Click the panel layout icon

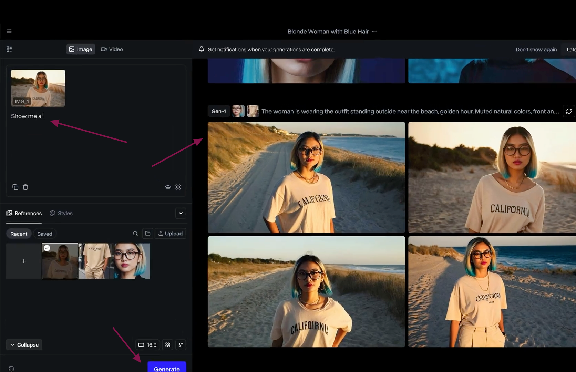pyautogui.click(x=9, y=49)
